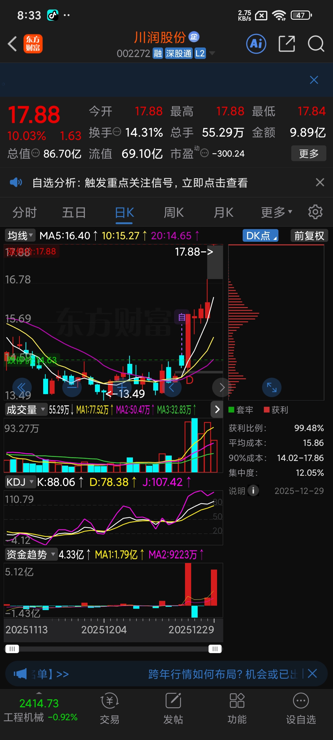The width and height of the screenshot is (333, 740).
Task: Tap the 工程机械 index quote
Action: pos(40,710)
